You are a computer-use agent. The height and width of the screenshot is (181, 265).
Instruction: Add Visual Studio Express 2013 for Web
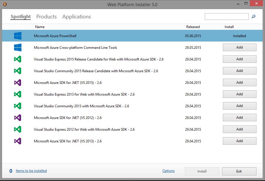240,94
